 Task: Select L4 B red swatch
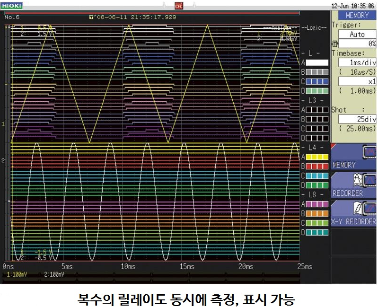[317, 167]
